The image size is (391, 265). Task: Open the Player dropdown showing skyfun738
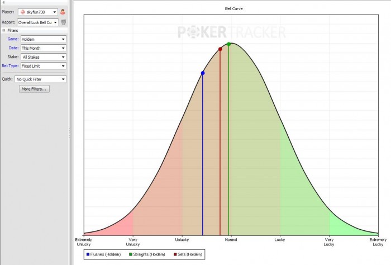coord(38,12)
